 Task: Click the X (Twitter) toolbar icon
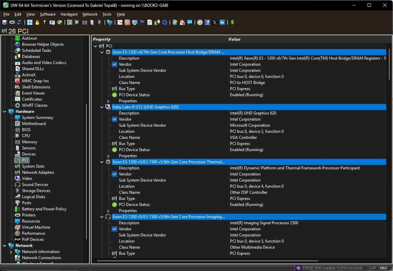215,22
